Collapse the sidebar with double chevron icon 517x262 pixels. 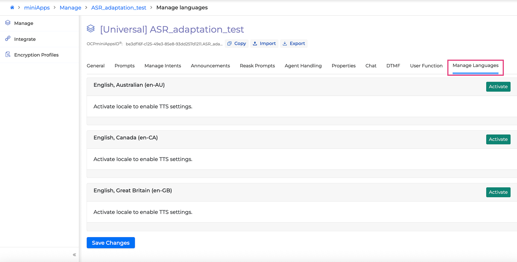pyautogui.click(x=74, y=255)
